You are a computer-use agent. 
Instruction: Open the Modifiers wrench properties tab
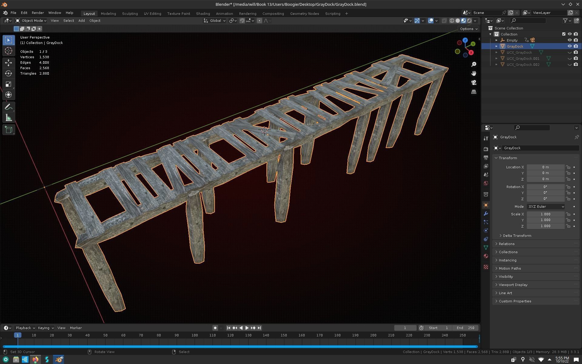pos(486,214)
